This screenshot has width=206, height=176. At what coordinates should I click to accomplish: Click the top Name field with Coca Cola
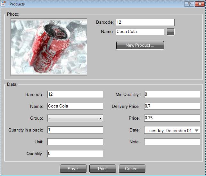pyautogui.click(x=140, y=32)
